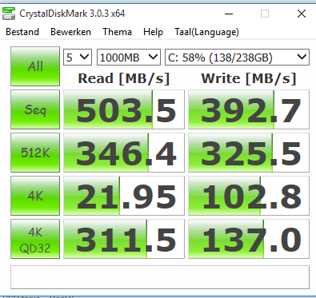316x298 pixels.
Task: Run all benchmarks with the All button
Action: (x=35, y=66)
